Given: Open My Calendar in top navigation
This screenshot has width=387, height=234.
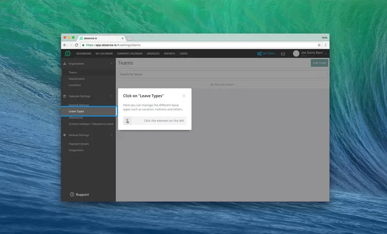Looking at the screenshot, I should click(104, 54).
